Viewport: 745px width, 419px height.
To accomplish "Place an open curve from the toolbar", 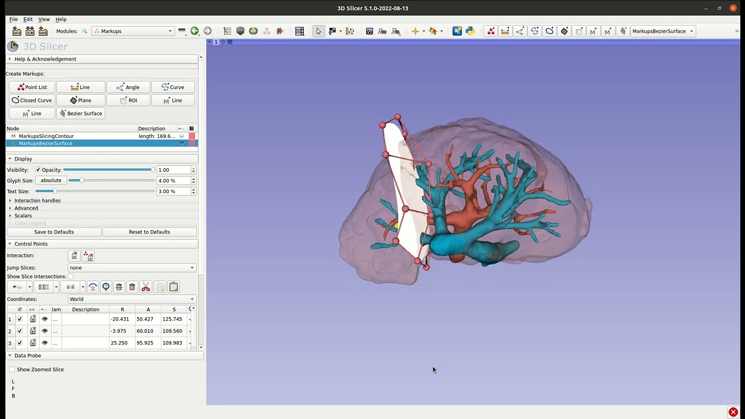I will (x=534, y=31).
